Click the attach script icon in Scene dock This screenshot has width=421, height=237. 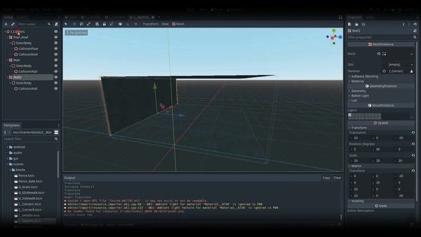56,24
